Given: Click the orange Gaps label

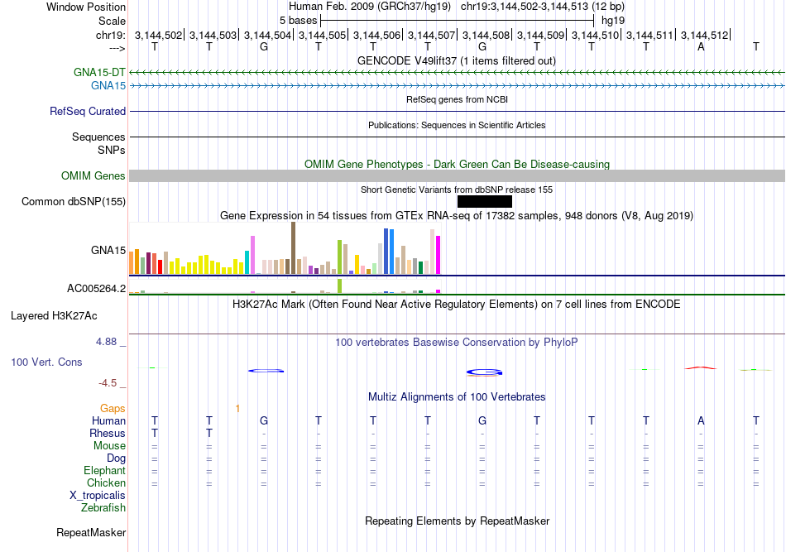Looking at the screenshot, I should [113, 409].
